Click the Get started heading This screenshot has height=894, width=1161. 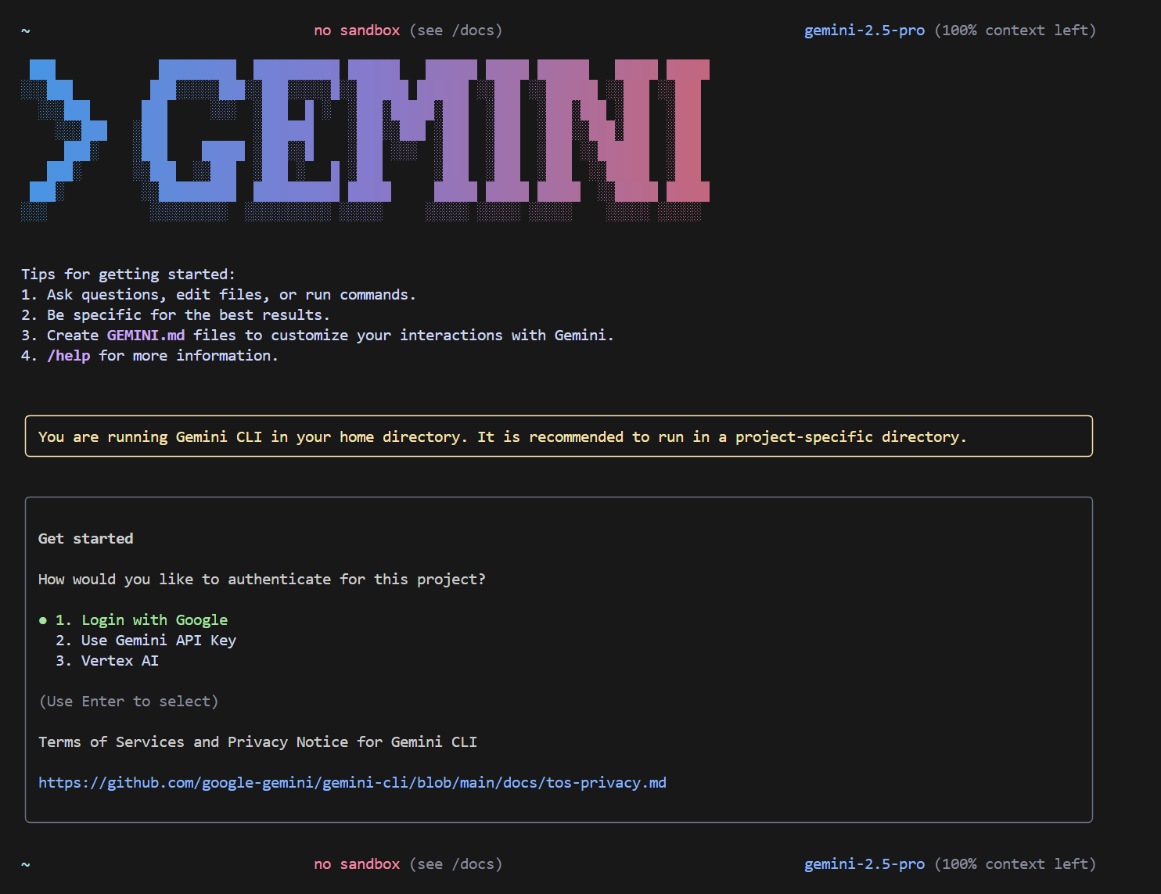[x=86, y=539]
